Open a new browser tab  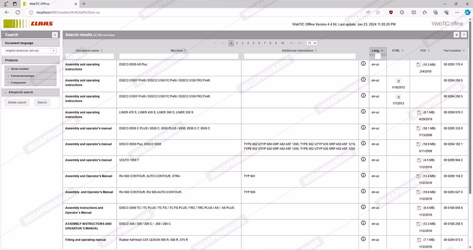(x=84, y=4)
